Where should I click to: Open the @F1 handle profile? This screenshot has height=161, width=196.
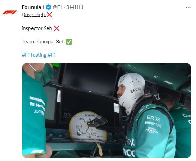pyautogui.click(x=58, y=7)
